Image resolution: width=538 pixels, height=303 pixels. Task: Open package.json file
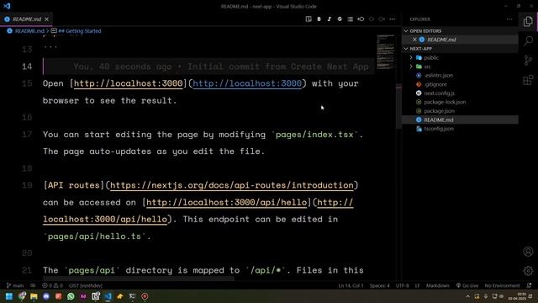point(439,111)
